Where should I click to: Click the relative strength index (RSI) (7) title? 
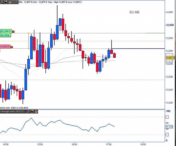coord(12,112)
